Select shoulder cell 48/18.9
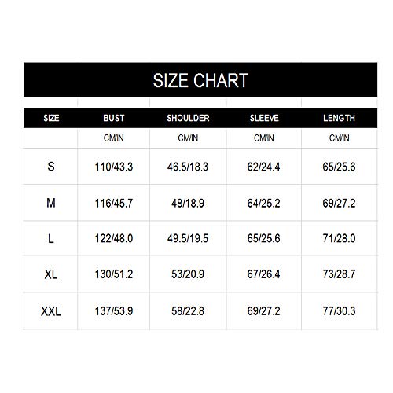This screenshot has height=393, width=393. pyautogui.click(x=188, y=204)
